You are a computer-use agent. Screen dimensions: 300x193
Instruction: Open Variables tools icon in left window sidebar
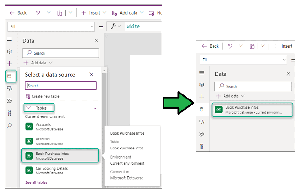9,113
